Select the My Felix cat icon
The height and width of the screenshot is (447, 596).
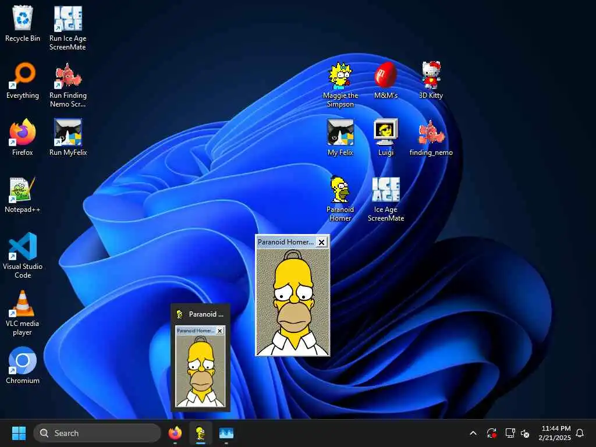(340, 137)
